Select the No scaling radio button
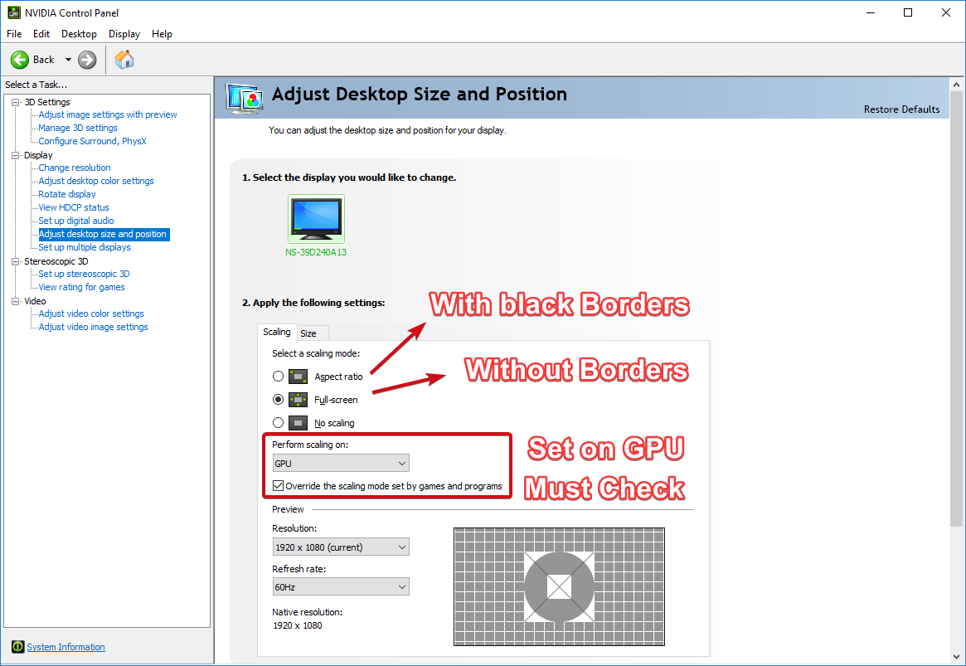The width and height of the screenshot is (966, 666). tap(279, 423)
